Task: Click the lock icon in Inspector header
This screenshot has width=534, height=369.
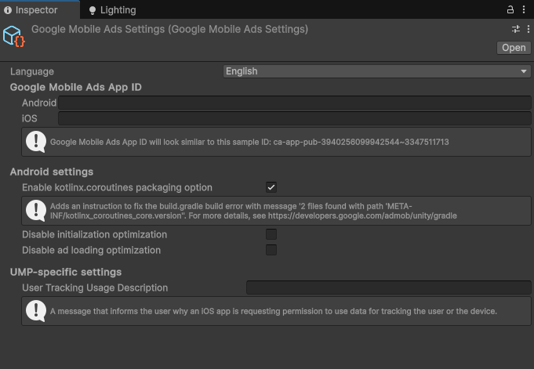Action: click(510, 9)
